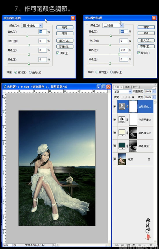Viewport: 159px width, 249px height.
Task: Click the create new layer icon
Action: pyautogui.click(x=145, y=245)
